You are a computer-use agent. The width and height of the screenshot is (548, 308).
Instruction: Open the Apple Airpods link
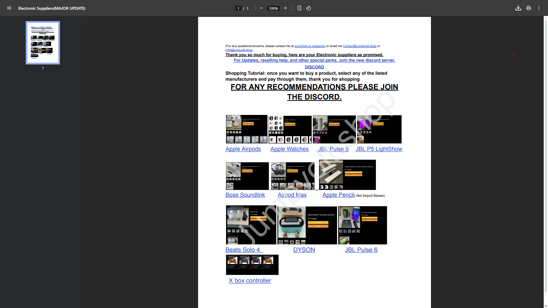243,149
